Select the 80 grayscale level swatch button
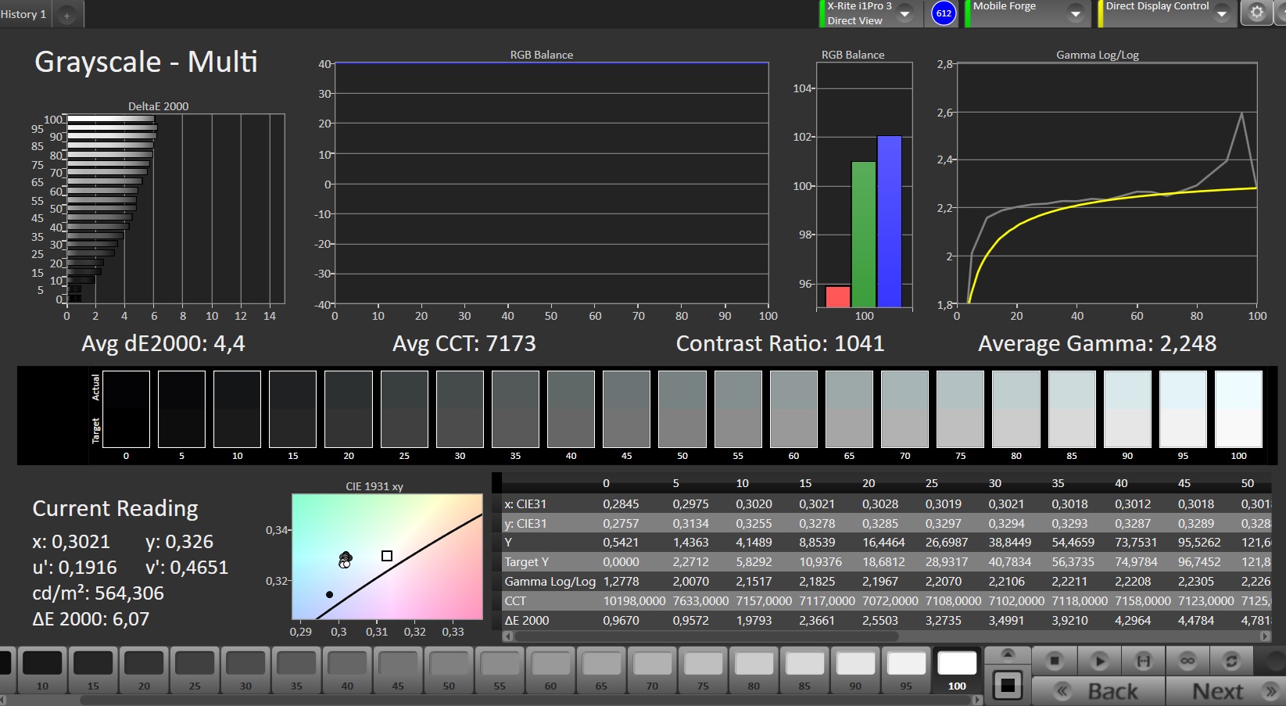Image resolution: width=1286 pixels, height=706 pixels. (x=754, y=671)
